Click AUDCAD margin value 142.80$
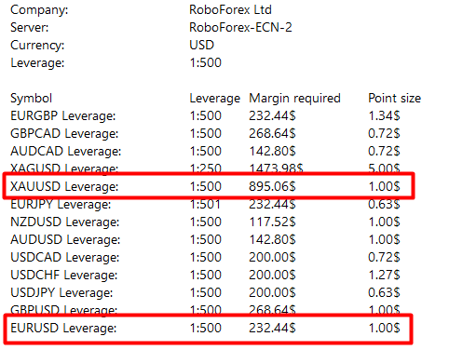 272,152
